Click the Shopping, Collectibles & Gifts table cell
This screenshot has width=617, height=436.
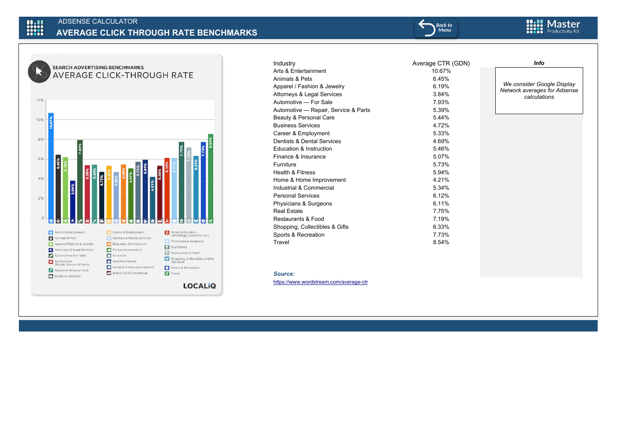(311, 227)
